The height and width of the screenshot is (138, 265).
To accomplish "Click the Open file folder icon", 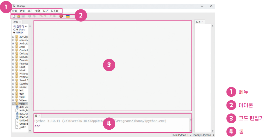I will tap(18, 16).
